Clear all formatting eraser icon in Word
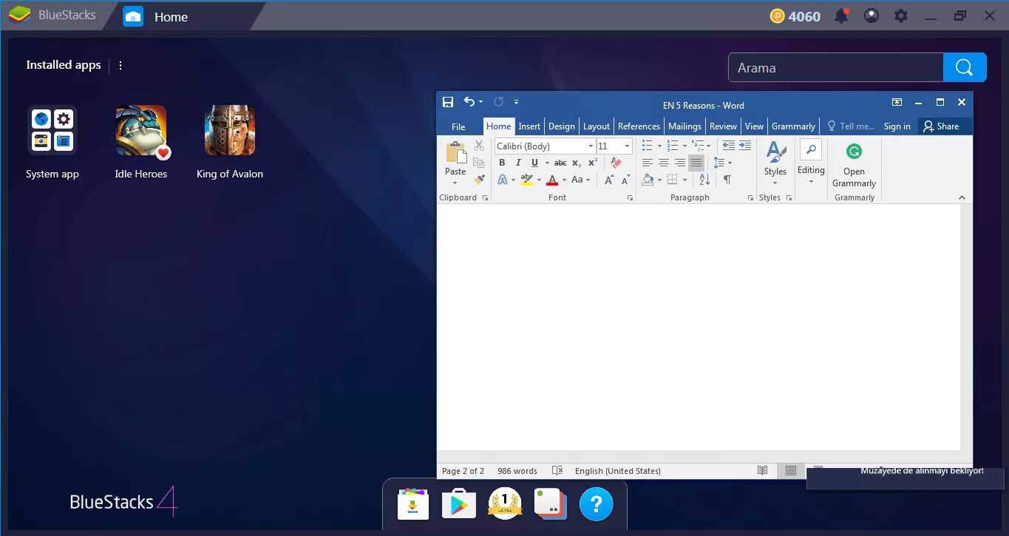The width and height of the screenshot is (1009, 536). coord(616,163)
